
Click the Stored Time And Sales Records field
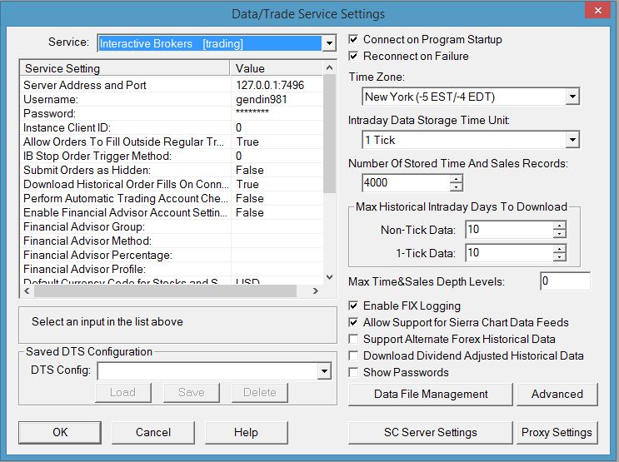(x=406, y=182)
